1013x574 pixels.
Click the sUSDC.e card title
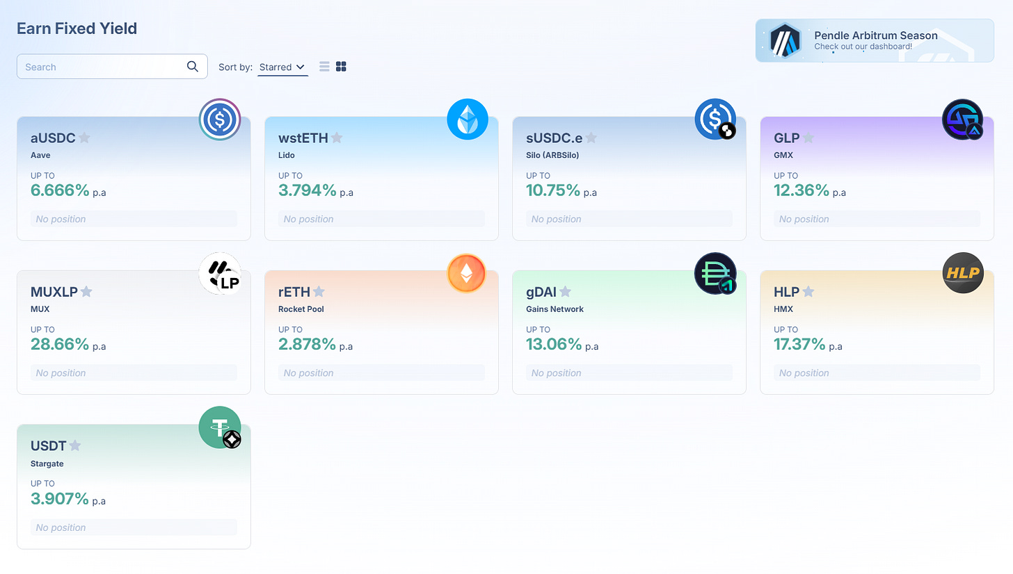(555, 138)
